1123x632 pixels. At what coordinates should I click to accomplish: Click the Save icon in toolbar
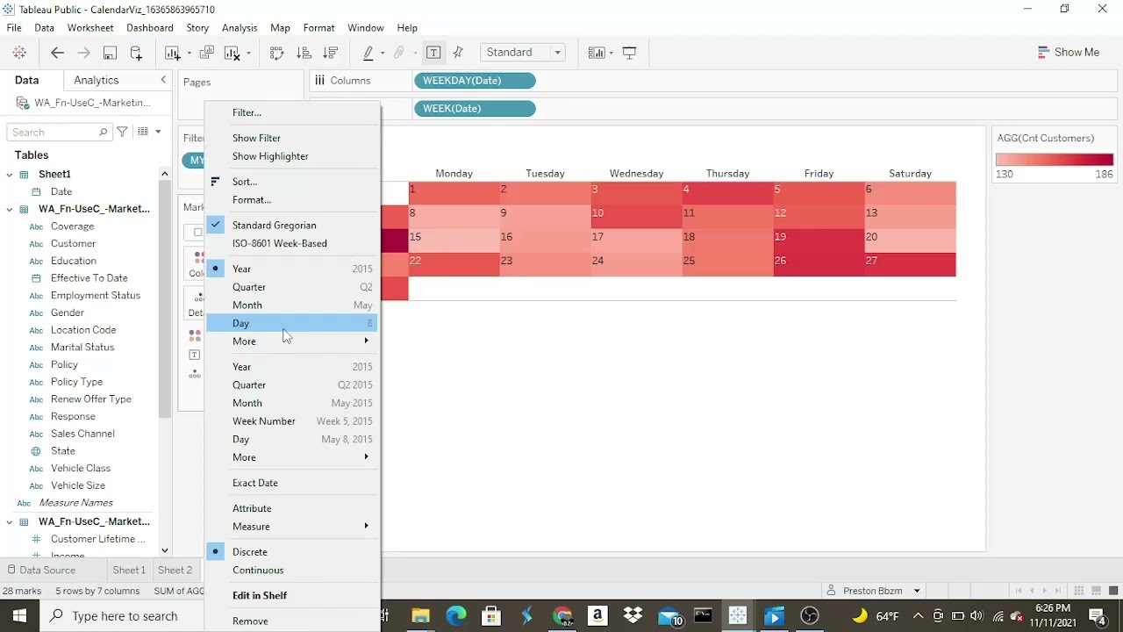(x=110, y=53)
